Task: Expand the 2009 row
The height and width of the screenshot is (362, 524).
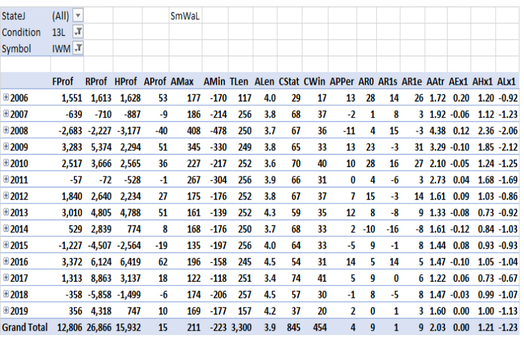Action: (6, 146)
